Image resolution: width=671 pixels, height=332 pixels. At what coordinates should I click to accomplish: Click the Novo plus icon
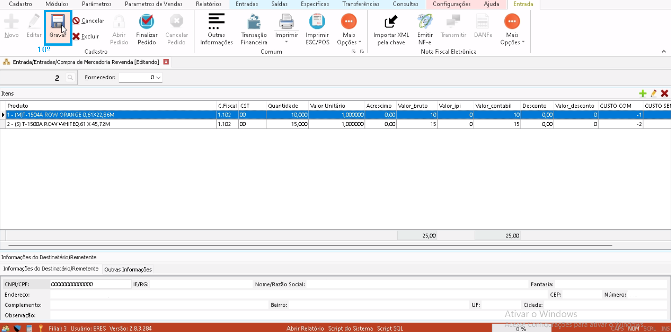coord(12,22)
